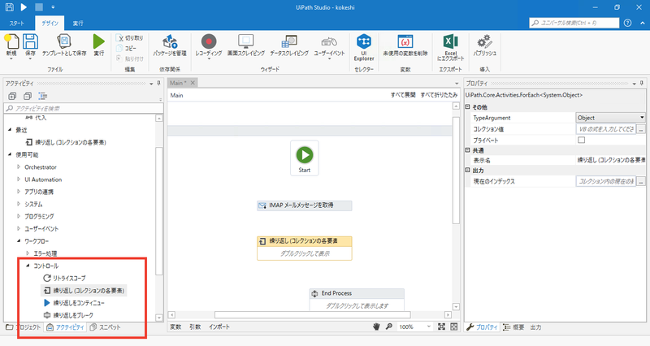Expand the エラー処理 tree node
This screenshot has height=346, width=650.
click(x=28, y=253)
